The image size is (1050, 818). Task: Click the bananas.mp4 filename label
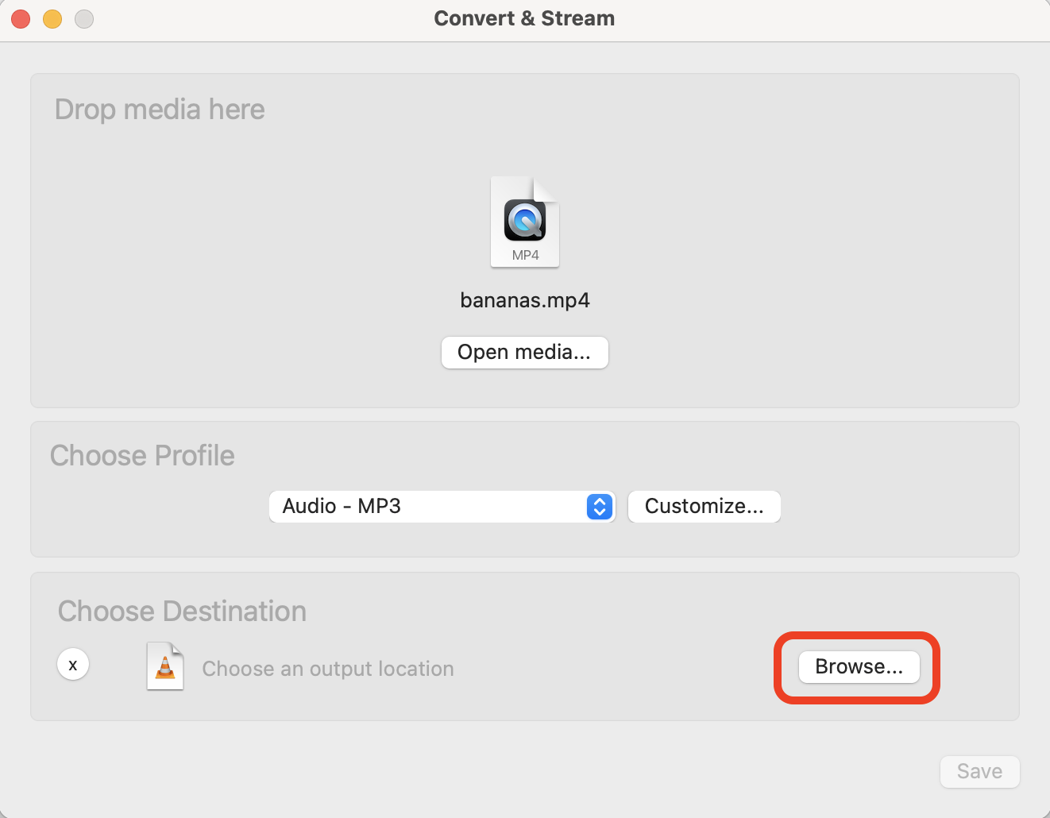[x=524, y=300]
